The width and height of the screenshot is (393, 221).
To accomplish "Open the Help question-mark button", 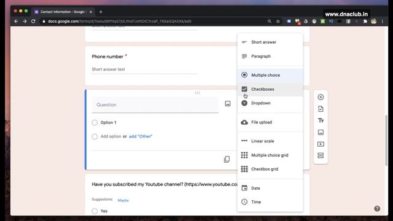I will point(377,209).
